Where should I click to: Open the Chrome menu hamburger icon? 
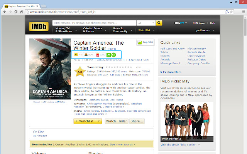point(244,12)
